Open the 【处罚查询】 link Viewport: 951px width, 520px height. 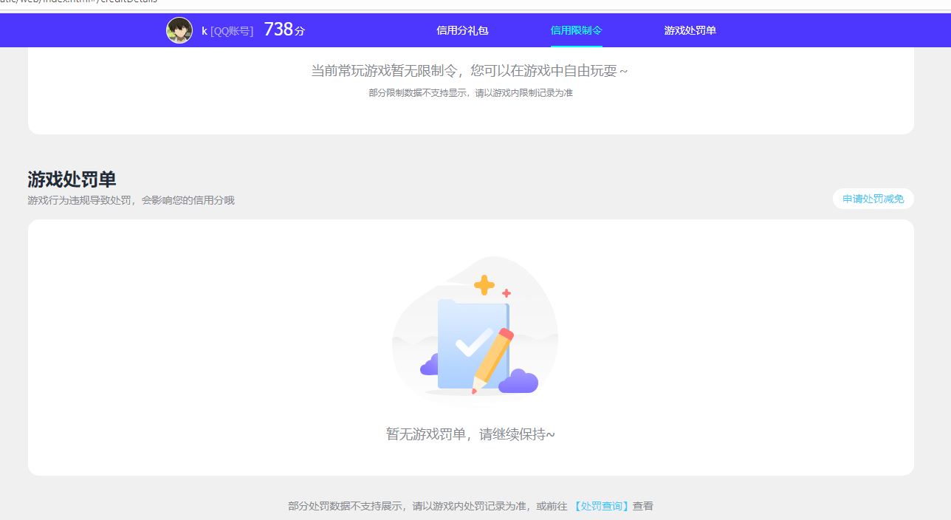pyautogui.click(x=601, y=506)
